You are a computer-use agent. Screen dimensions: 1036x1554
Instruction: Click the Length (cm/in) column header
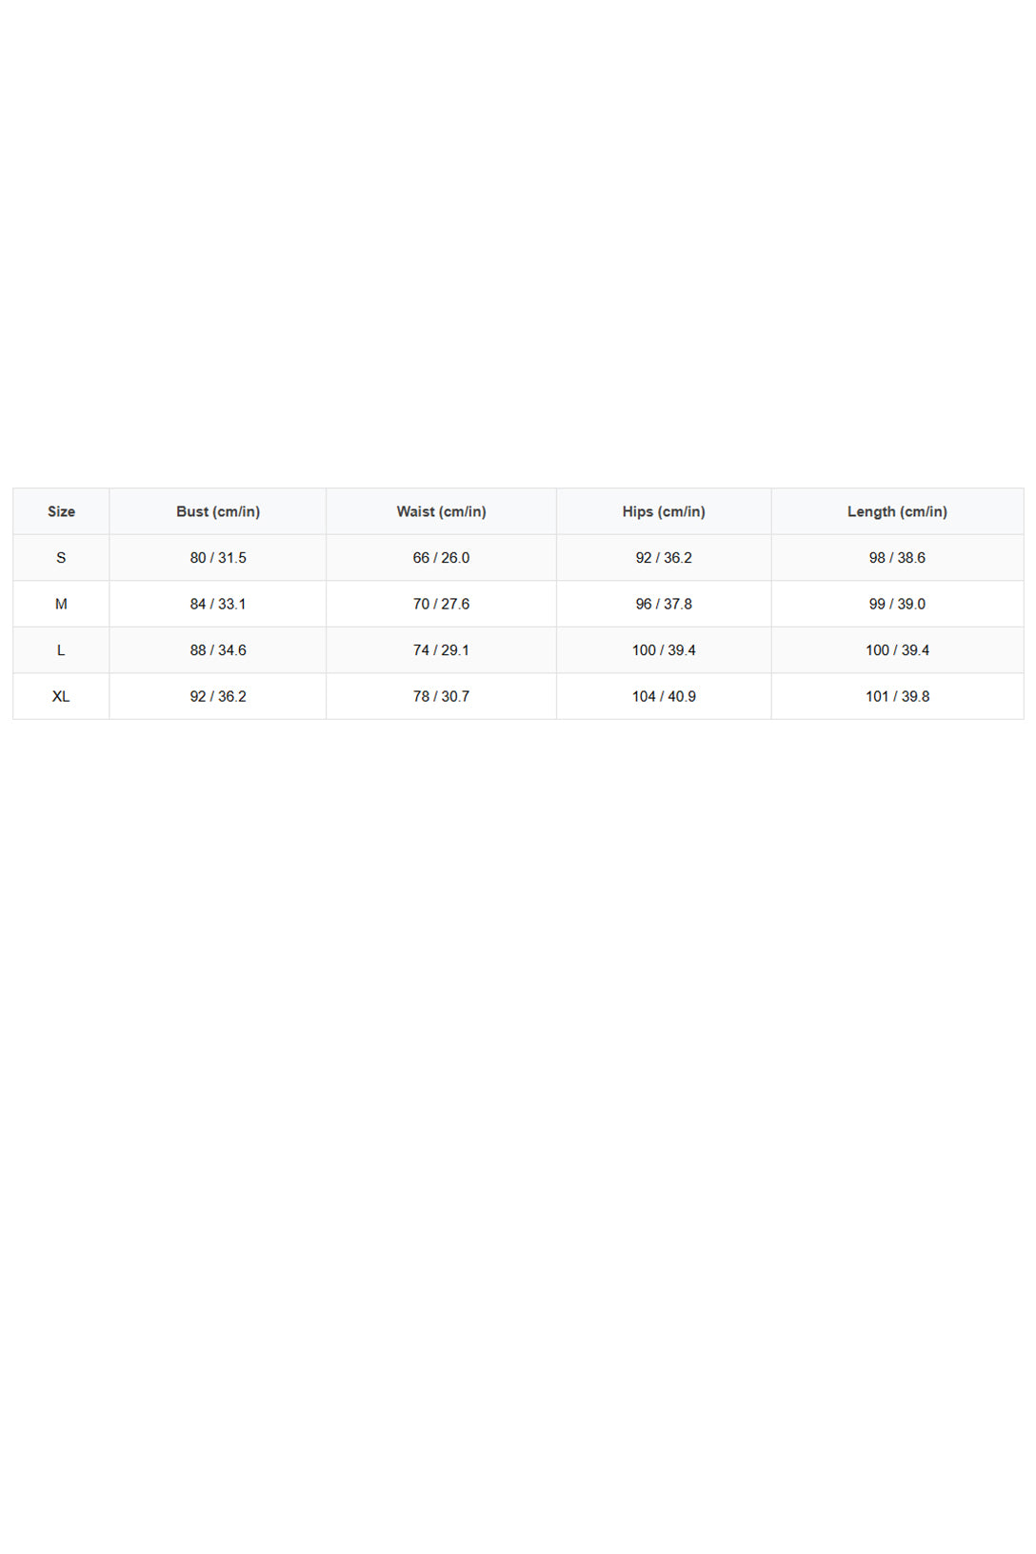897,511
